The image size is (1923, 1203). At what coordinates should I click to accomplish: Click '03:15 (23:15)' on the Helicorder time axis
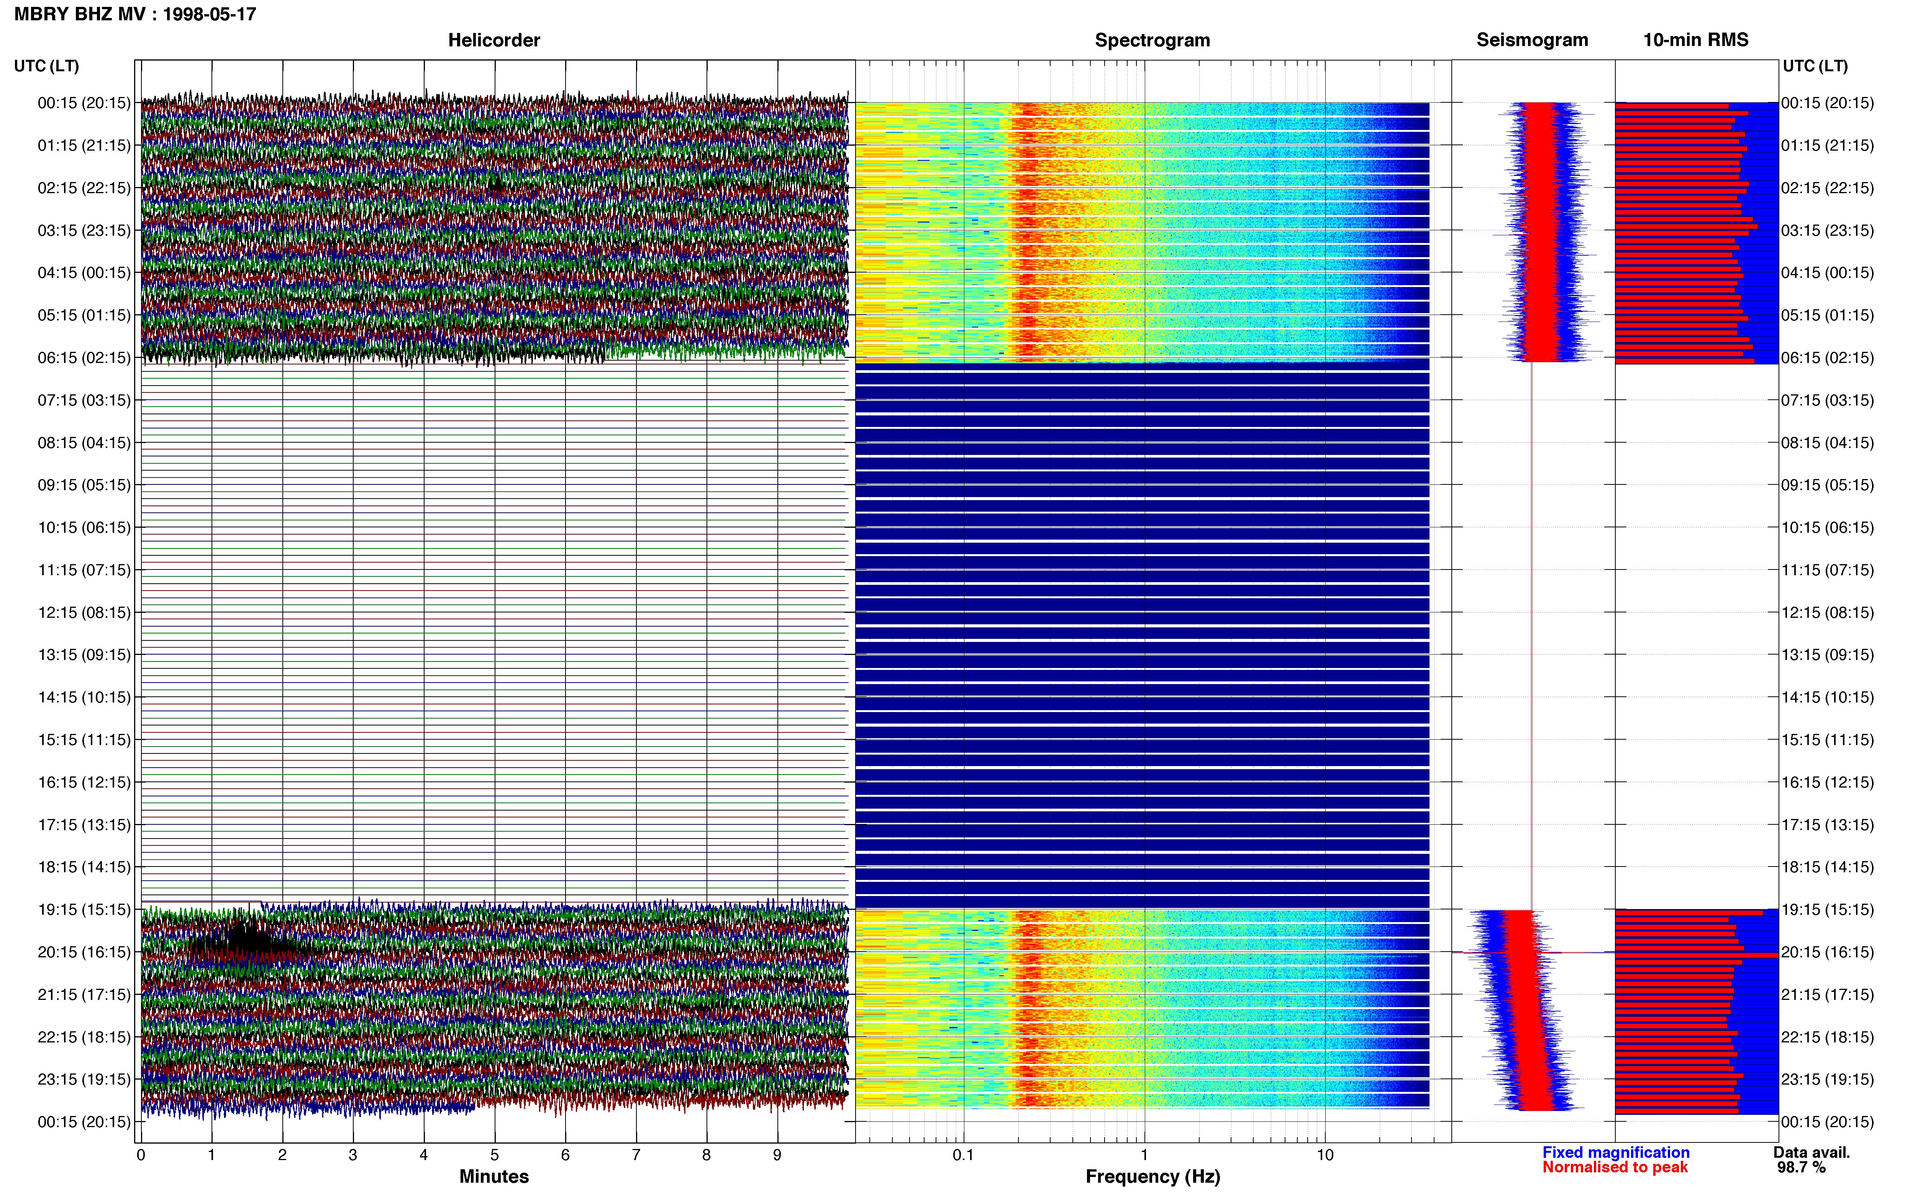pos(84,231)
